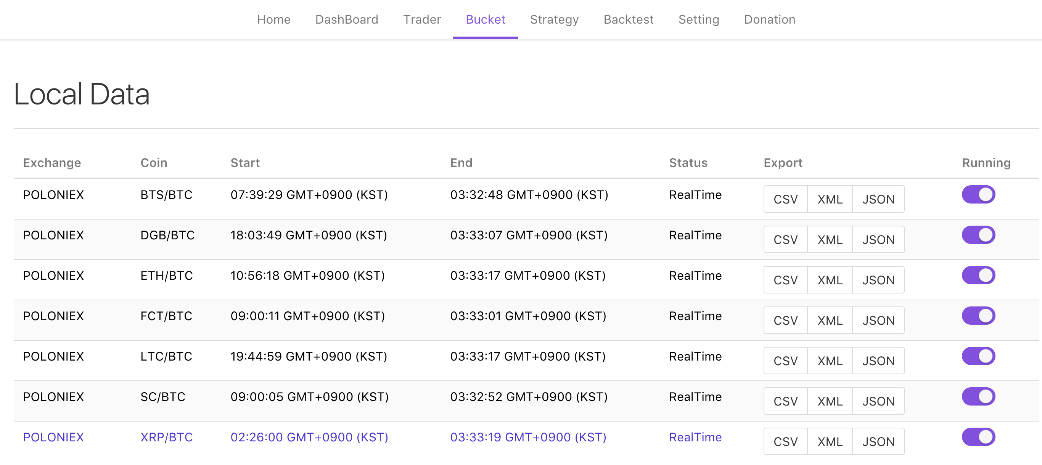Go to the Strategy tab
The image size is (1042, 465).
[x=554, y=19]
